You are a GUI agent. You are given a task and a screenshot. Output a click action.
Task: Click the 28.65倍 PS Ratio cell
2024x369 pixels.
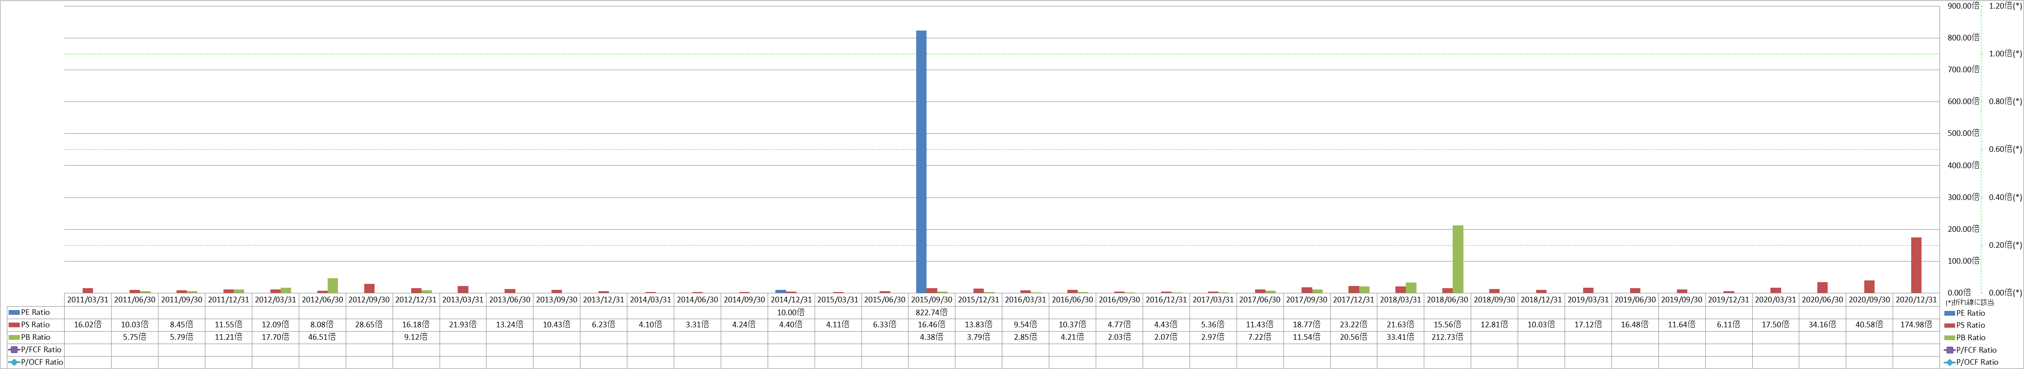[369, 325]
